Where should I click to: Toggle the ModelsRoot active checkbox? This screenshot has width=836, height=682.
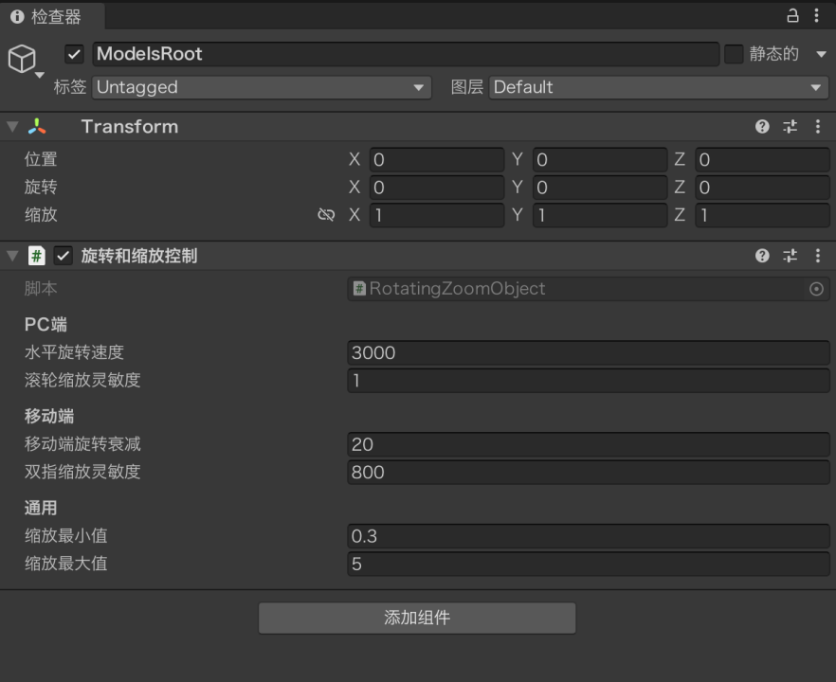pyautogui.click(x=74, y=54)
